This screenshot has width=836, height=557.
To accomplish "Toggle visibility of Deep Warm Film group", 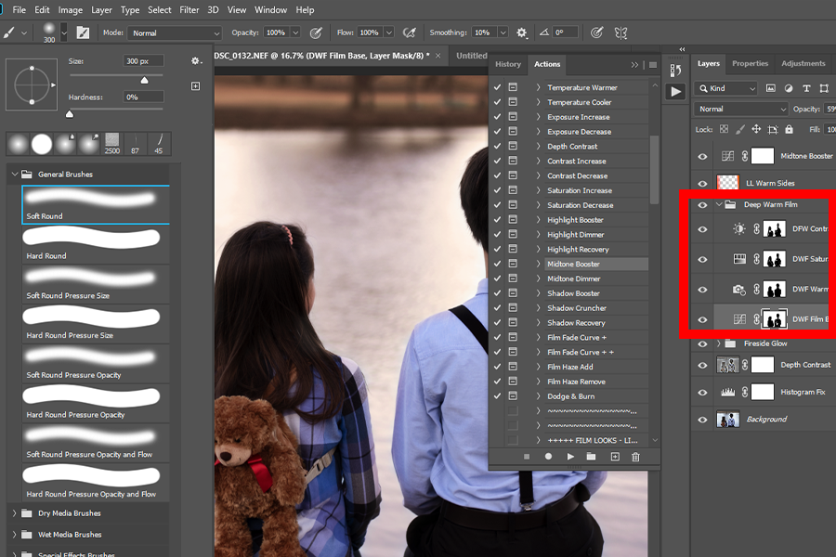I will point(702,205).
